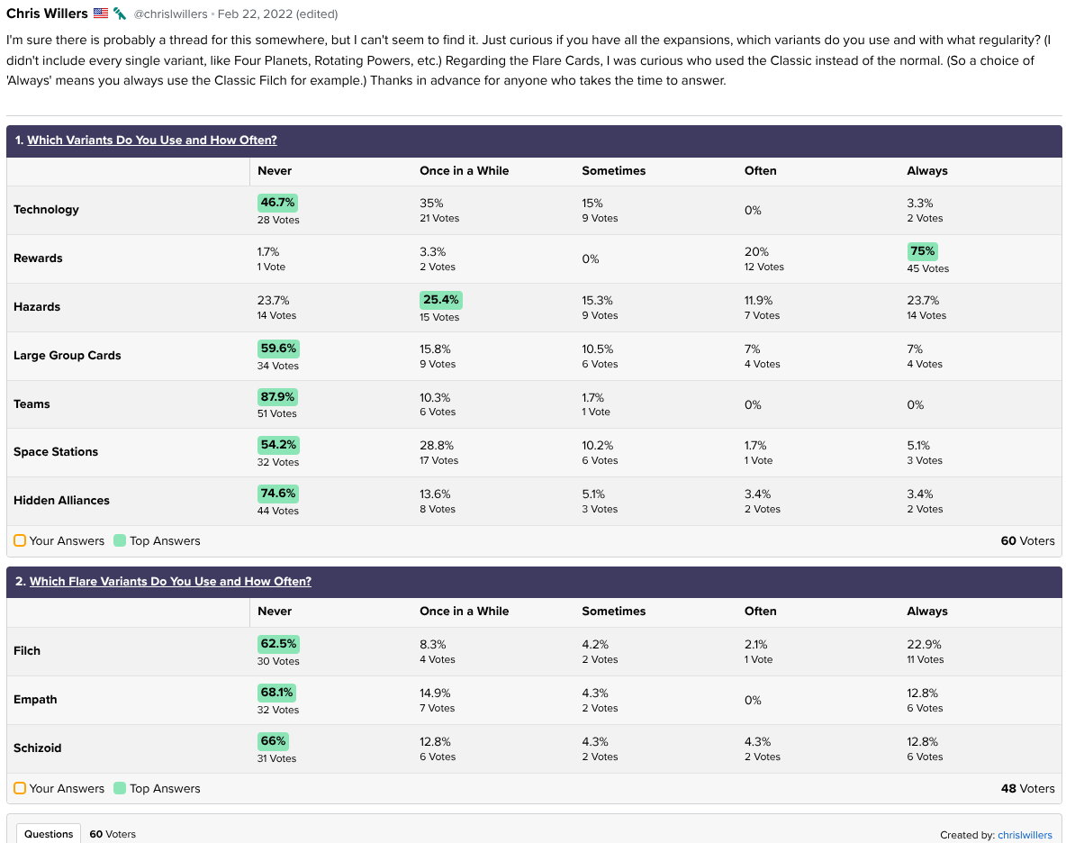Click the US flag icon beside Chris Willers
This screenshot has width=1066, height=843.
tap(101, 14)
